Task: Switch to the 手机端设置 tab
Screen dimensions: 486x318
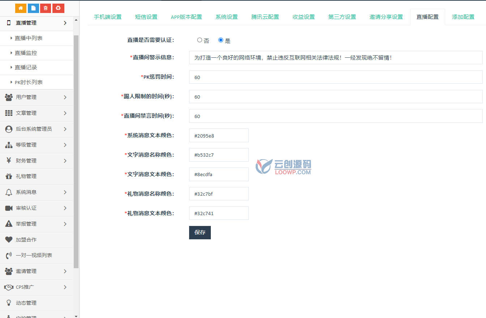Action: (x=108, y=17)
